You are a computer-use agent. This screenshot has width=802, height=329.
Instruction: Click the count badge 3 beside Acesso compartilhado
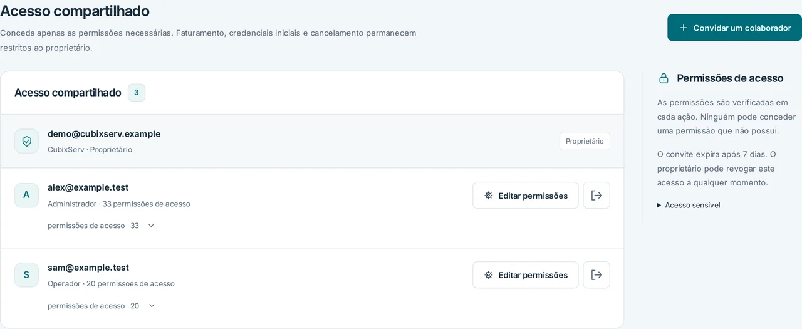click(x=137, y=93)
